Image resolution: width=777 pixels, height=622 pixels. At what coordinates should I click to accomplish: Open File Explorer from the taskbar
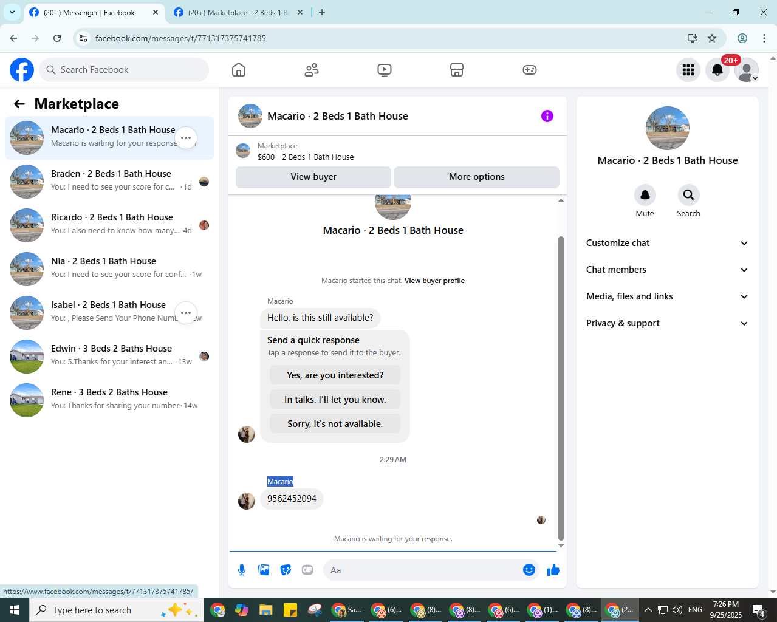tap(265, 610)
